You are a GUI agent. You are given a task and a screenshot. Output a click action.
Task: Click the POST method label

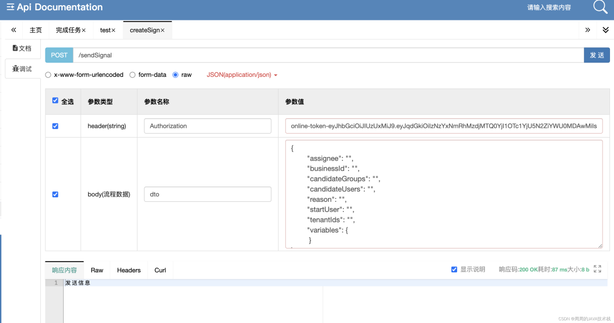pos(59,55)
